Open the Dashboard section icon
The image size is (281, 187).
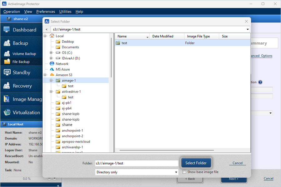tap(7, 30)
